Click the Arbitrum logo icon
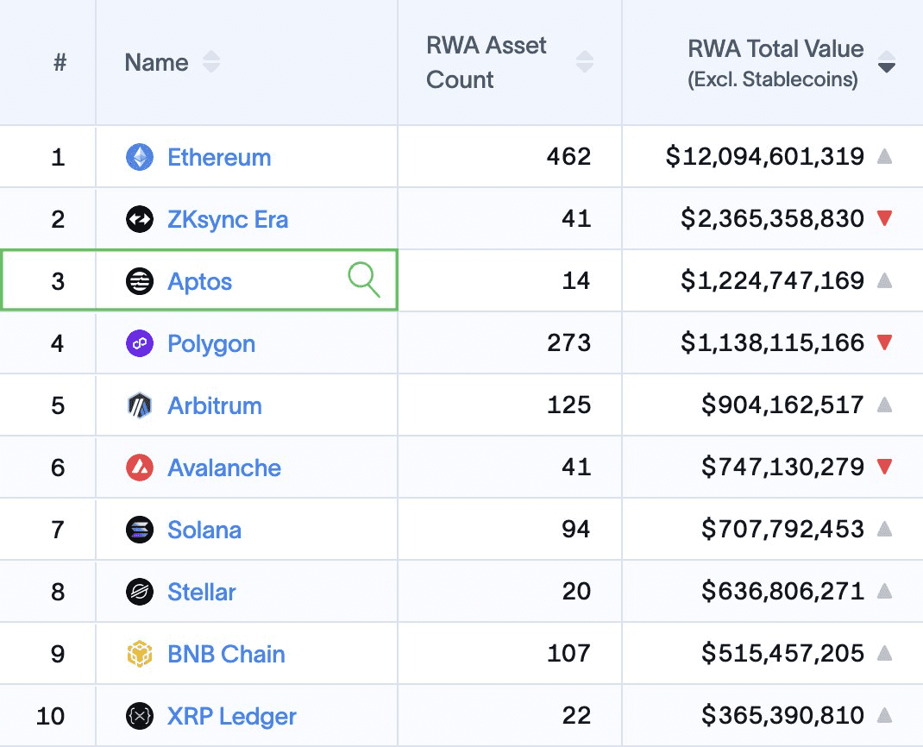Screen dimensions: 923x747 140,405
